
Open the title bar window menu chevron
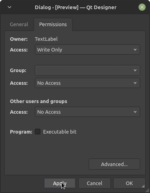click(9, 7)
